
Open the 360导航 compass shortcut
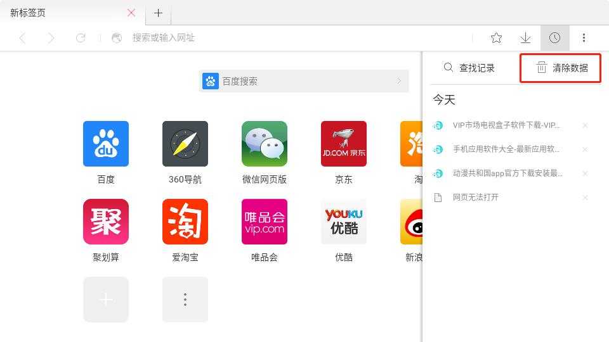click(x=185, y=144)
